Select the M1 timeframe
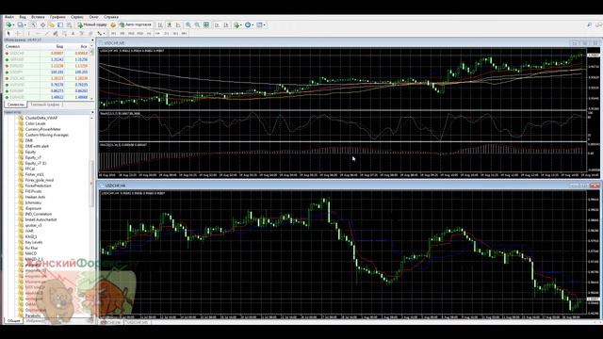Image resolution: width=603 pixels, height=339 pixels. click(x=113, y=34)
